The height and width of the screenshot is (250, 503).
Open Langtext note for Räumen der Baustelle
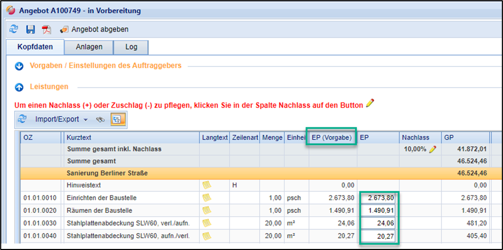(x=207, y=211)
